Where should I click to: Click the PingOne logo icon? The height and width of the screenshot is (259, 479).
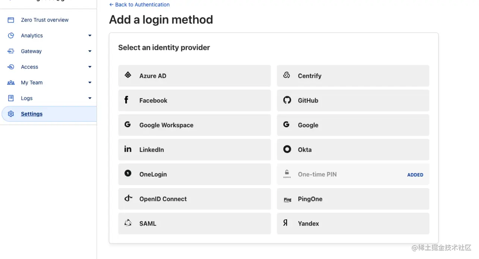coord(287,199)
